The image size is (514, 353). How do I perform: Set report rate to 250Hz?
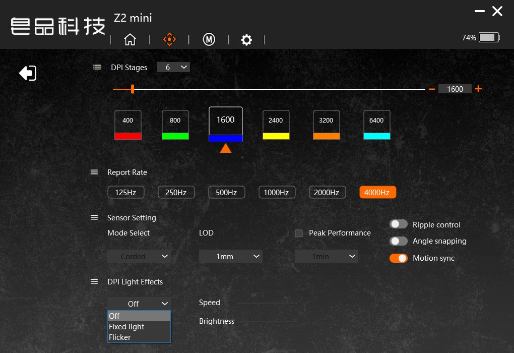[x=176, y=192]
